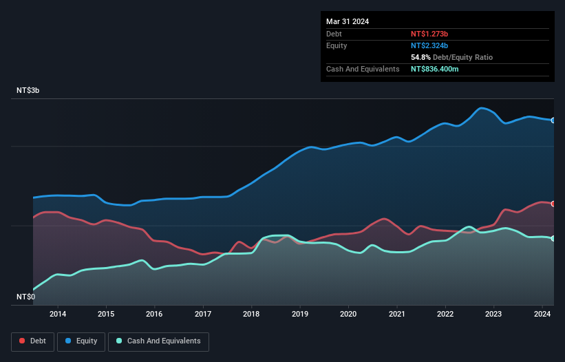The width and height of the screenshot is (565, 362).
Task: Click the 2023 x-axis label
Action: click(x=493, y=314)
